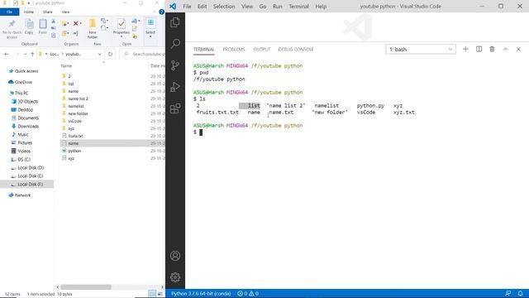Open the blue File tab in File Explorer
Viewport: 529px width, 298px height.
(x=9, y=12)
